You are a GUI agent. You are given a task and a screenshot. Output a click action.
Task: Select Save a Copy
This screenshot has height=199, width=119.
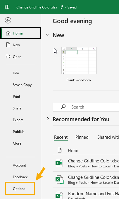point(22,85)
